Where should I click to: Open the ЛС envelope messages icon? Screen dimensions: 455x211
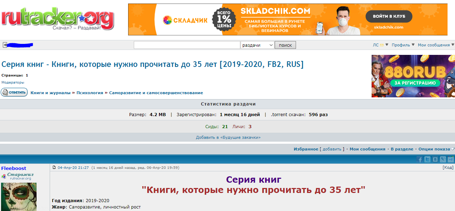382,45
